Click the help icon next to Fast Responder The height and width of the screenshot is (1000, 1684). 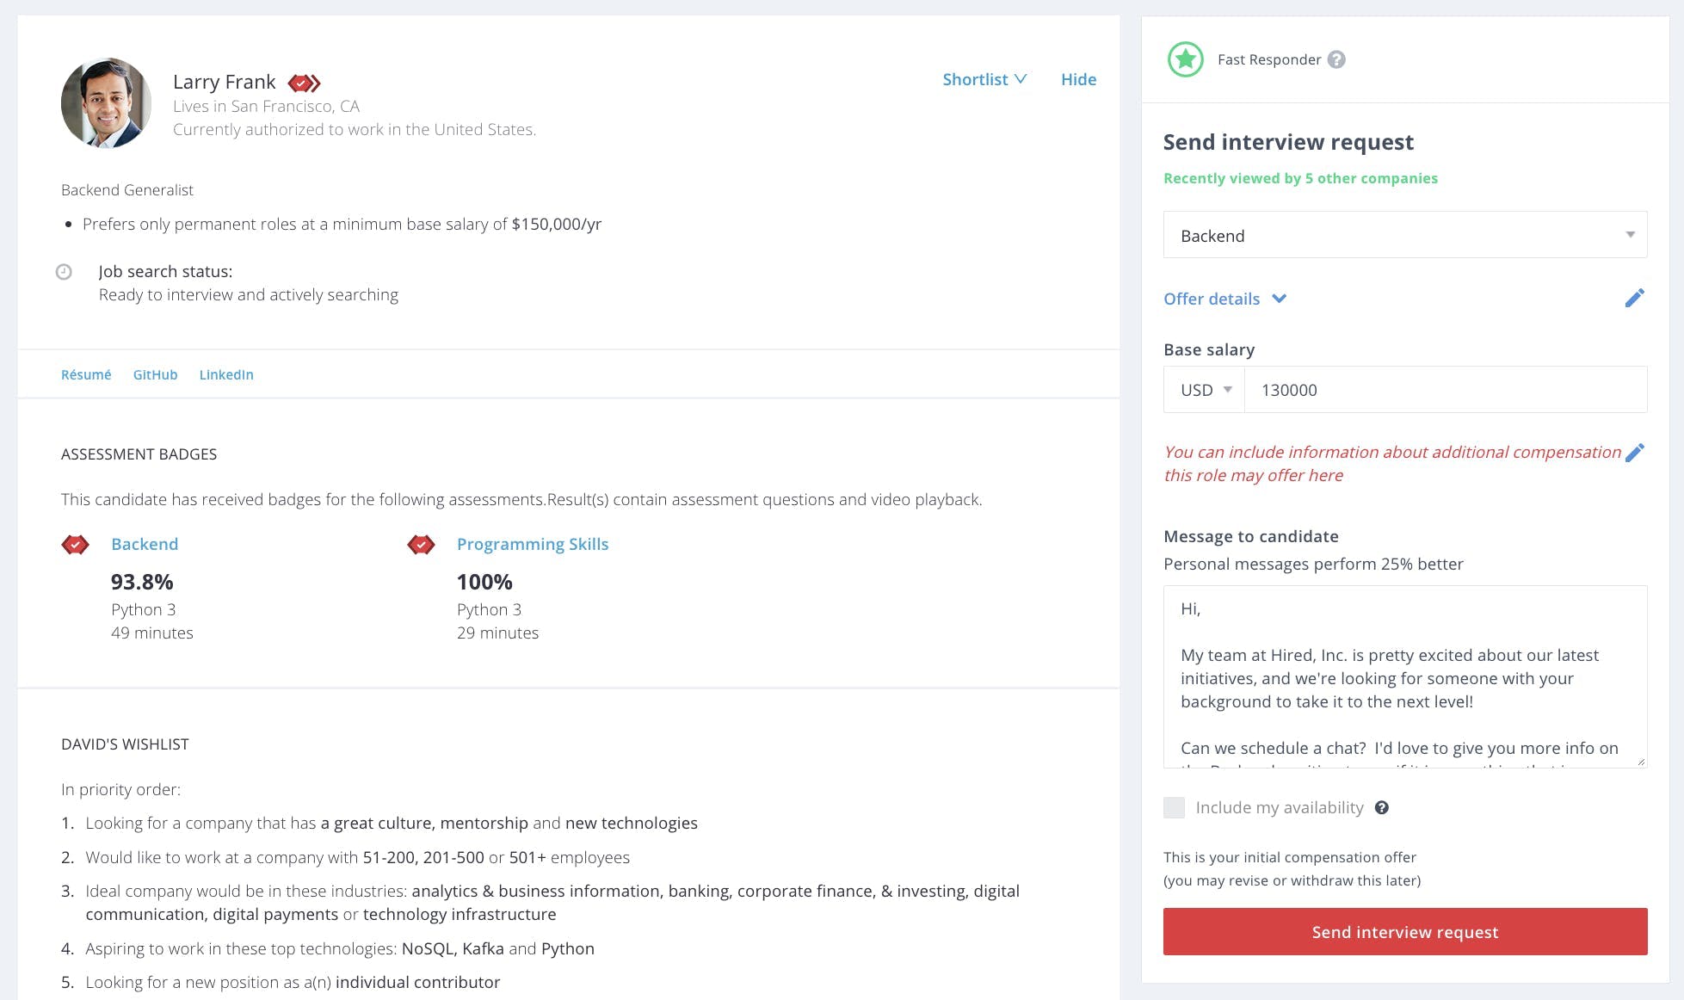click(1336, 59)
